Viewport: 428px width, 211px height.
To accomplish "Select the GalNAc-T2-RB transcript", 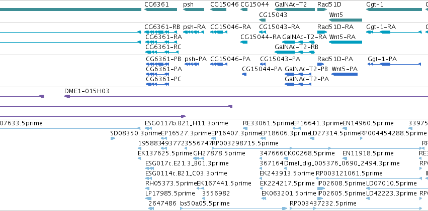I will [295, 52].
